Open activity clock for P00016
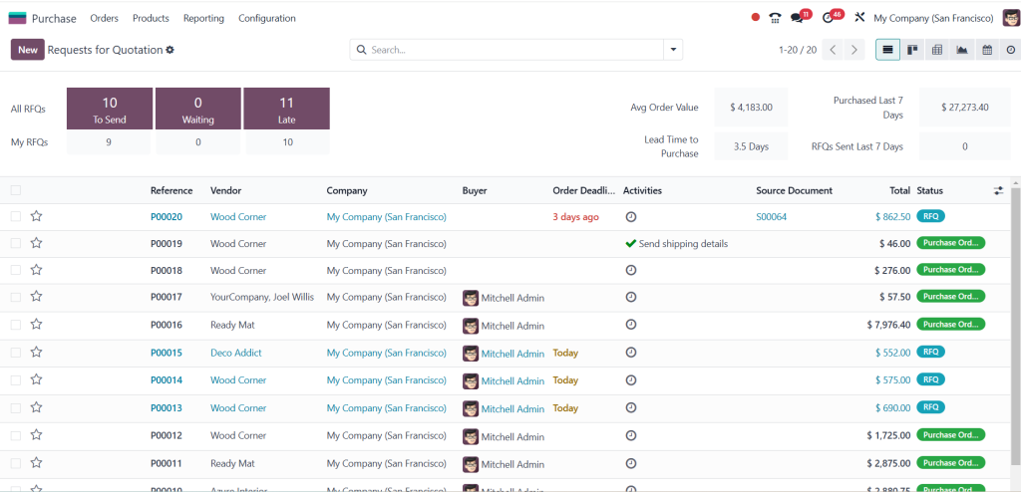 (x=630, y=324)
